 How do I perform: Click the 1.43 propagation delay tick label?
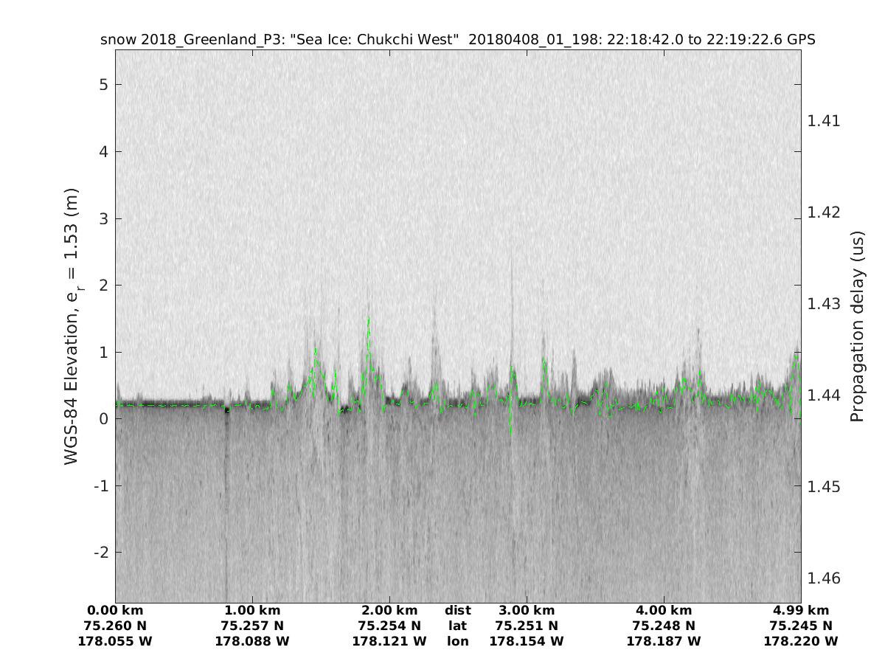coord(825,304)
